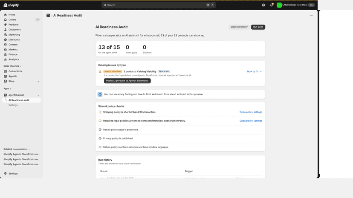Open the Shop channel icon
The width and height of the screenshot is (353, 198).
tap(6, 81)
